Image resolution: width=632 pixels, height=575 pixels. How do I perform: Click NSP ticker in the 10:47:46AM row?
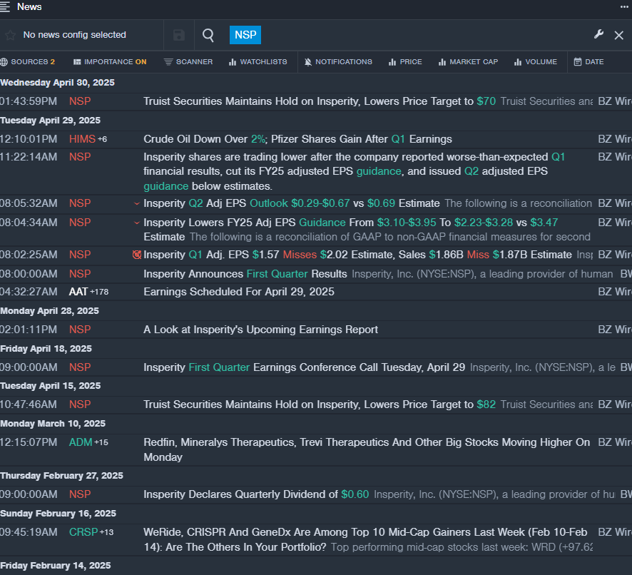80,404
